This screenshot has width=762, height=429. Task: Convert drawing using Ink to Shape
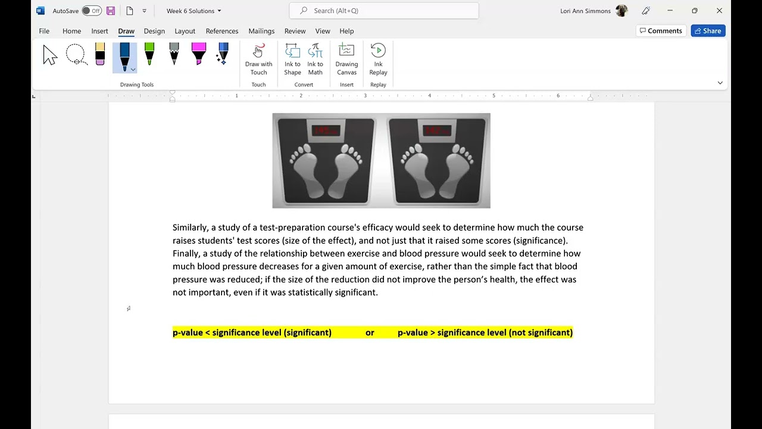(292, 60)
